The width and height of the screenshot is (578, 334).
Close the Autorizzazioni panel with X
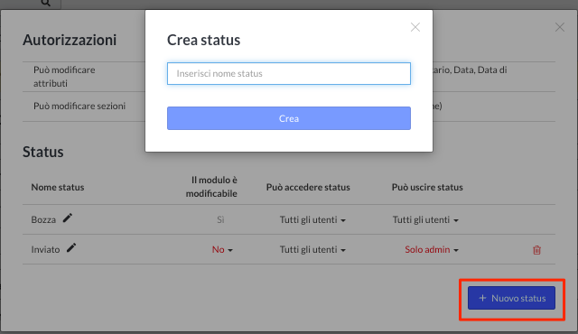tap(560, 27)
